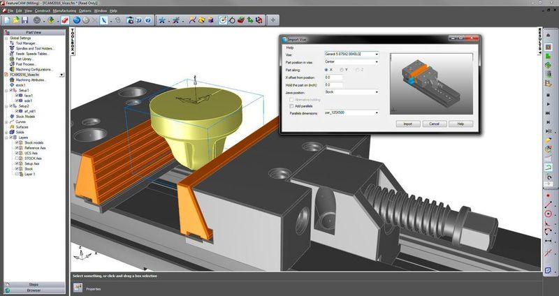Viewport: 559px width, 296px height.
Task: Select the arrow pointer select tool
Action: point(104,20)
